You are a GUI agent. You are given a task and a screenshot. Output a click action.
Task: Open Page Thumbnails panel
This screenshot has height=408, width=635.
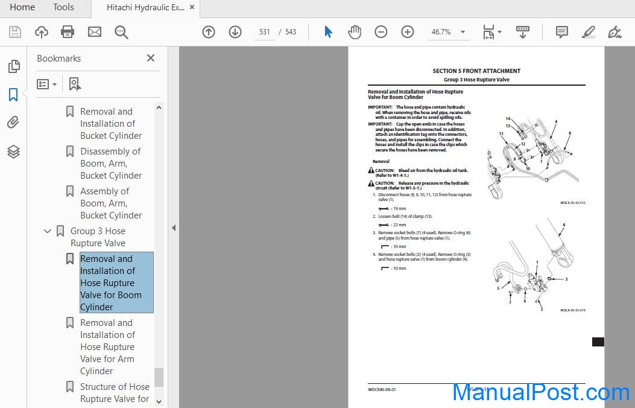(14, 66)
